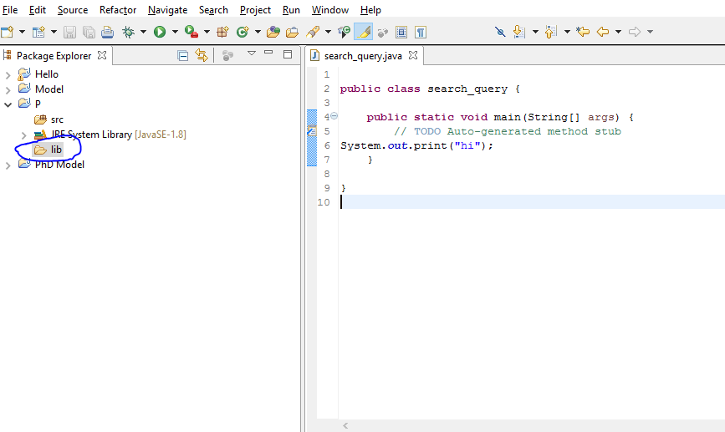The height and width of the screenshot is (432, 725).
Task: Toggle Link with Editor in Package Explorer
Action: pyautogui.click(x=202, y=55)
